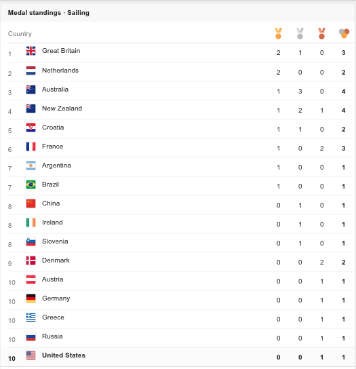
Task: Click the gold medal column icon
Action: point(278,33)
